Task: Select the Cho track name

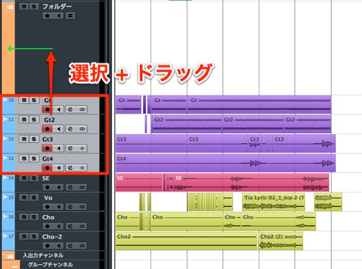Action: (48, 217)
